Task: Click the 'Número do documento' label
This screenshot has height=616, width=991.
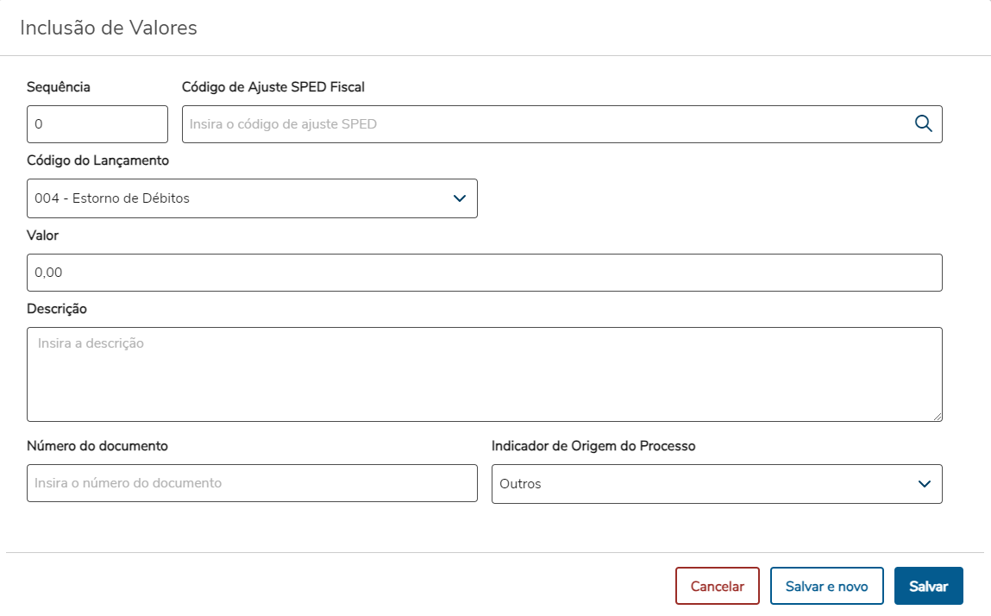Action: [x=97, y=446]
